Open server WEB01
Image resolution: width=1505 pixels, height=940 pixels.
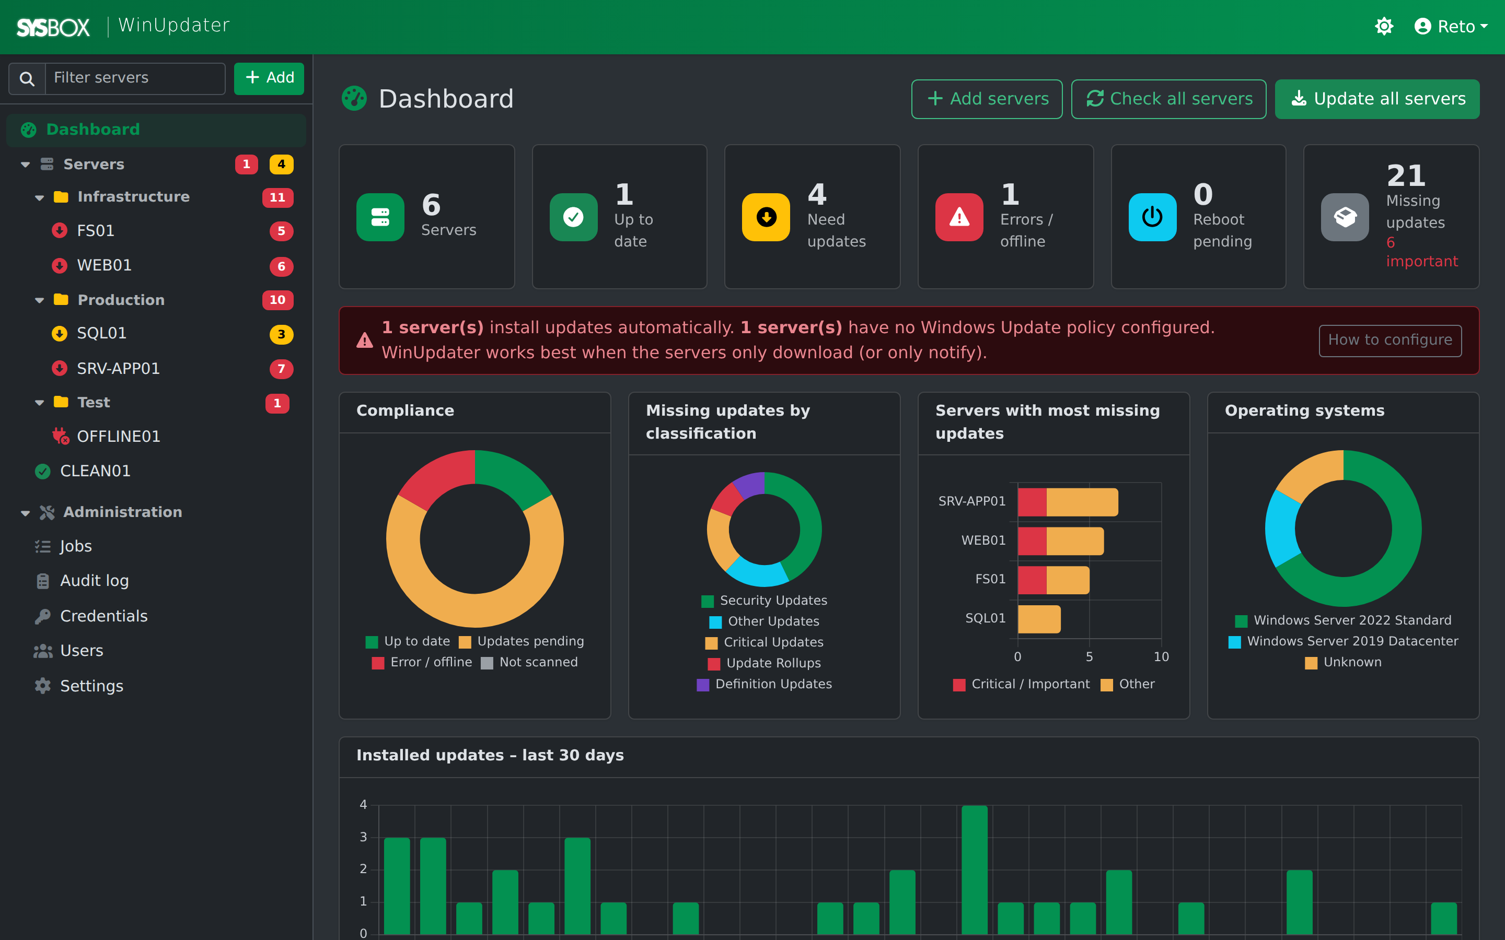[104, 265]
